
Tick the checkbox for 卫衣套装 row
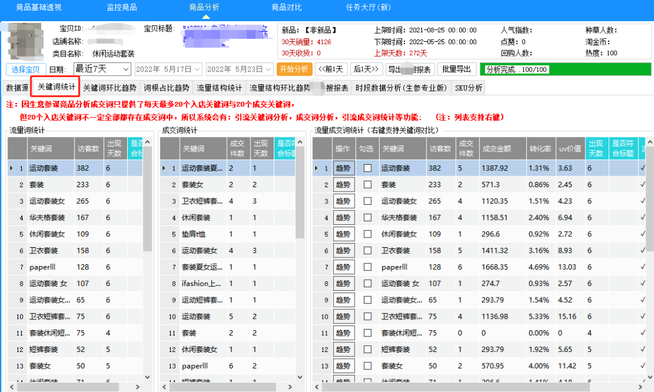click(x=368, y=250)
